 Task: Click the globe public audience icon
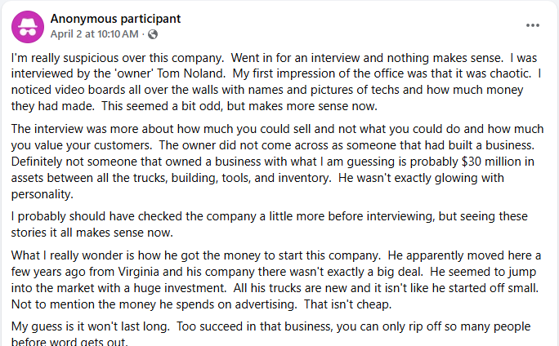pyautogui.click(x=153, y=34)
